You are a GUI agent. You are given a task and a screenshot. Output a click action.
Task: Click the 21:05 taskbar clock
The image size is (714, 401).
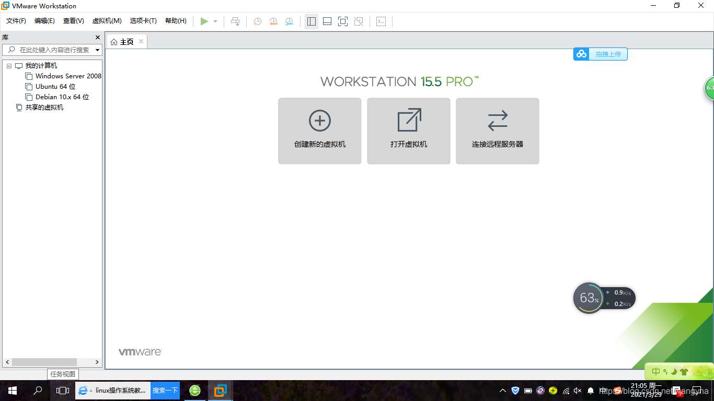[x=646, y=390]
